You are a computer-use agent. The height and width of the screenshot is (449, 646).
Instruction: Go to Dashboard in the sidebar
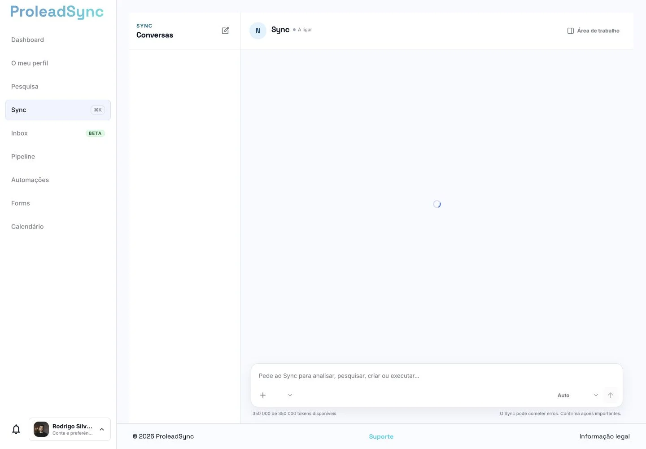(58, 40)
